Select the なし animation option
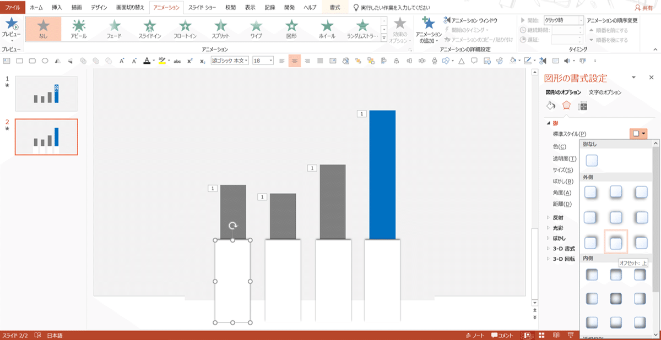The image size is (661, 340). [x=44, y=29]
